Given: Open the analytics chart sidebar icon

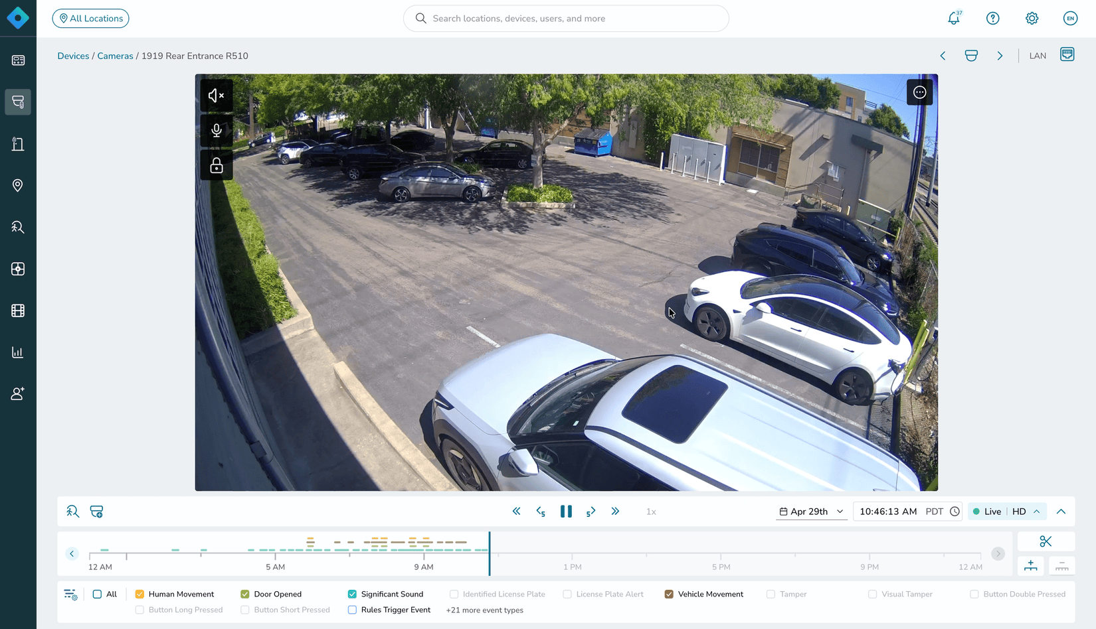Looking at the screenshot, I should [x=18, y=352].
